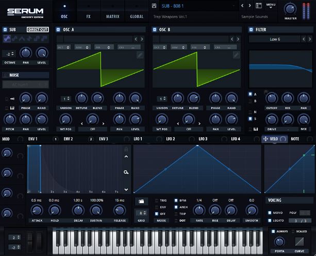Open the MENU dropdown
The width and height of the screenshot is (316, 256).
pos(271,5)
